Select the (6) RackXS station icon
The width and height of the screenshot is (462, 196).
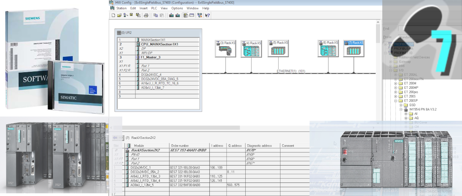pos(328,49)
